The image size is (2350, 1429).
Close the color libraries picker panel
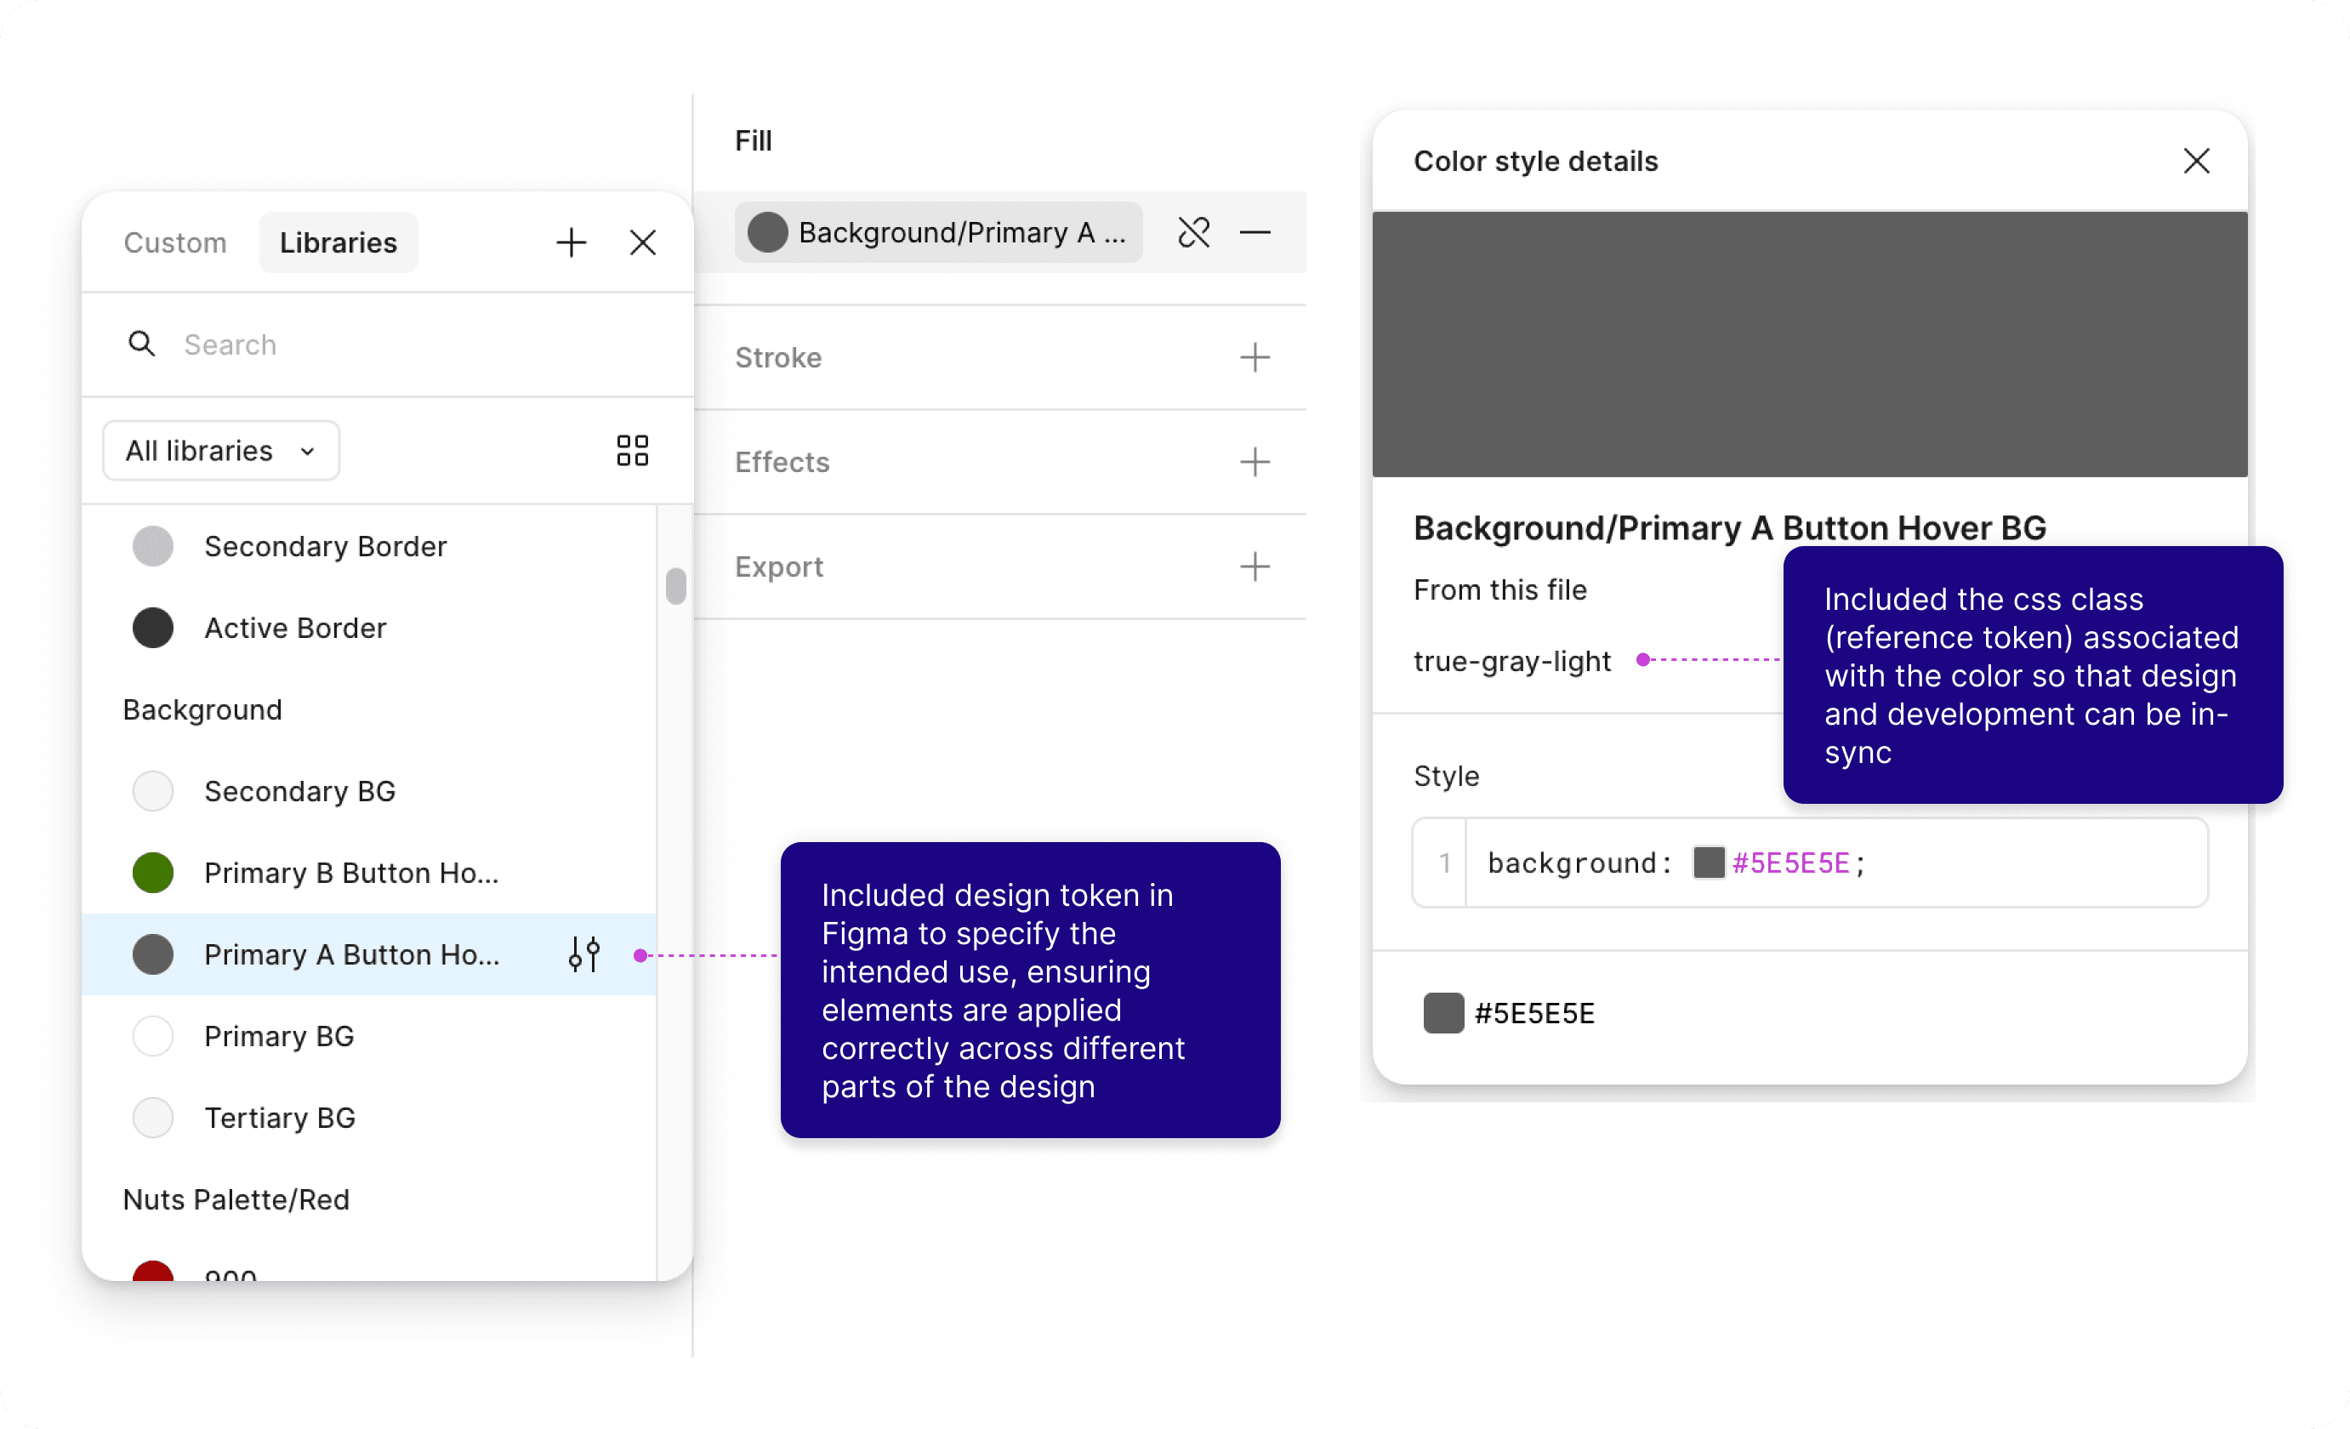643,242
